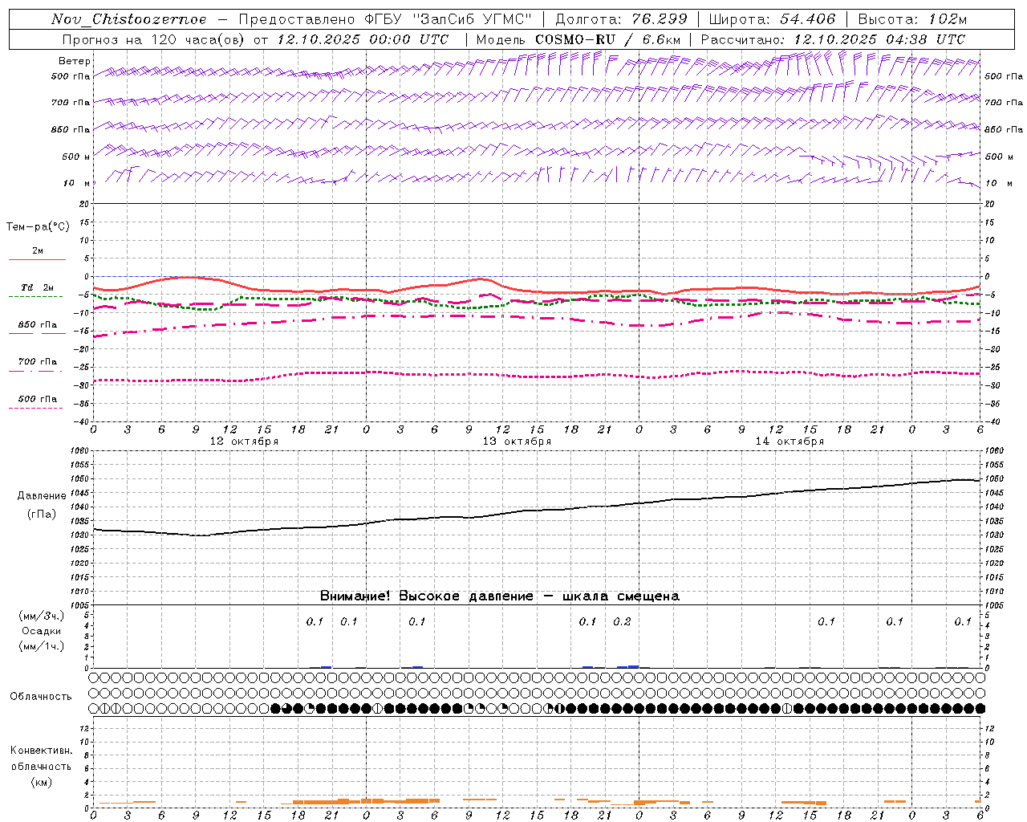Select the text Предоставлено ФГБУ "ЗапСиб УГМС"
Image resolution: width=1027 pixels, height=822 pixels.
tap(386, 19)
